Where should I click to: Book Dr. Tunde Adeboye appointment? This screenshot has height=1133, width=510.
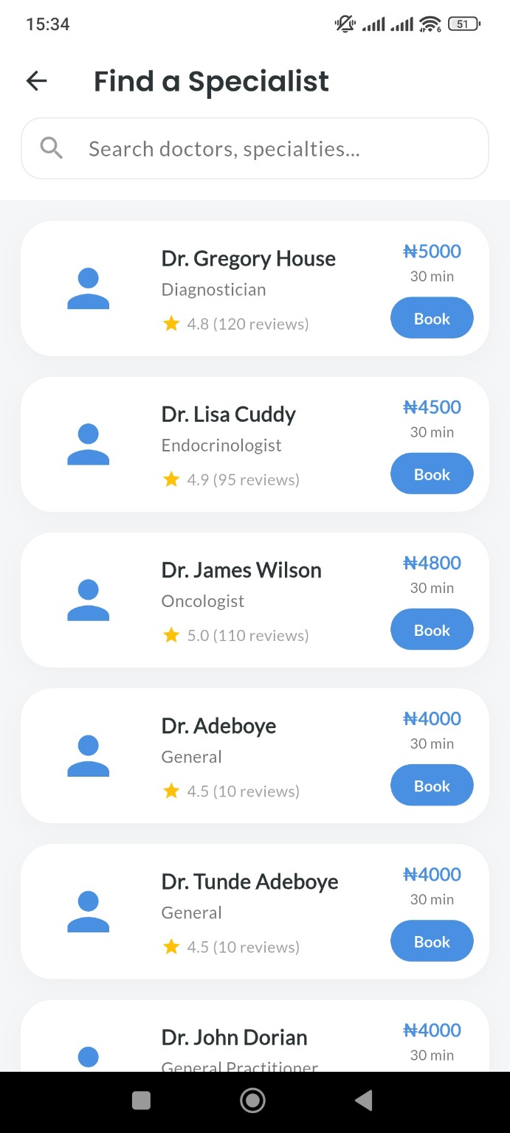coord(432,940)
